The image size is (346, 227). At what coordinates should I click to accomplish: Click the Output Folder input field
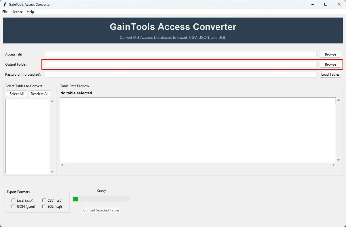click(x=180, y=64)
